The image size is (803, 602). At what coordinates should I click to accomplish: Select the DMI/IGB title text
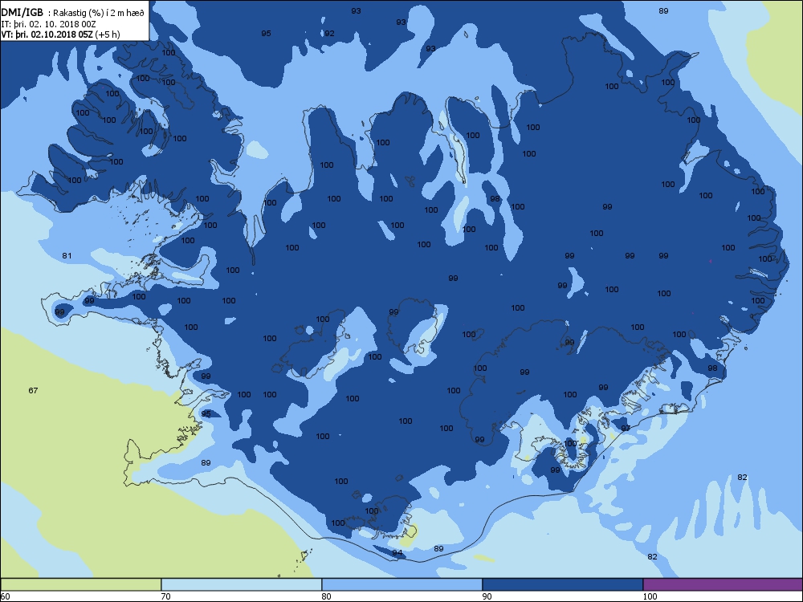pos(22,13)
